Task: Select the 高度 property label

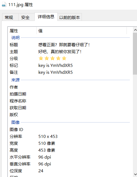Action: pyautogui.click(x=14, y=150)
